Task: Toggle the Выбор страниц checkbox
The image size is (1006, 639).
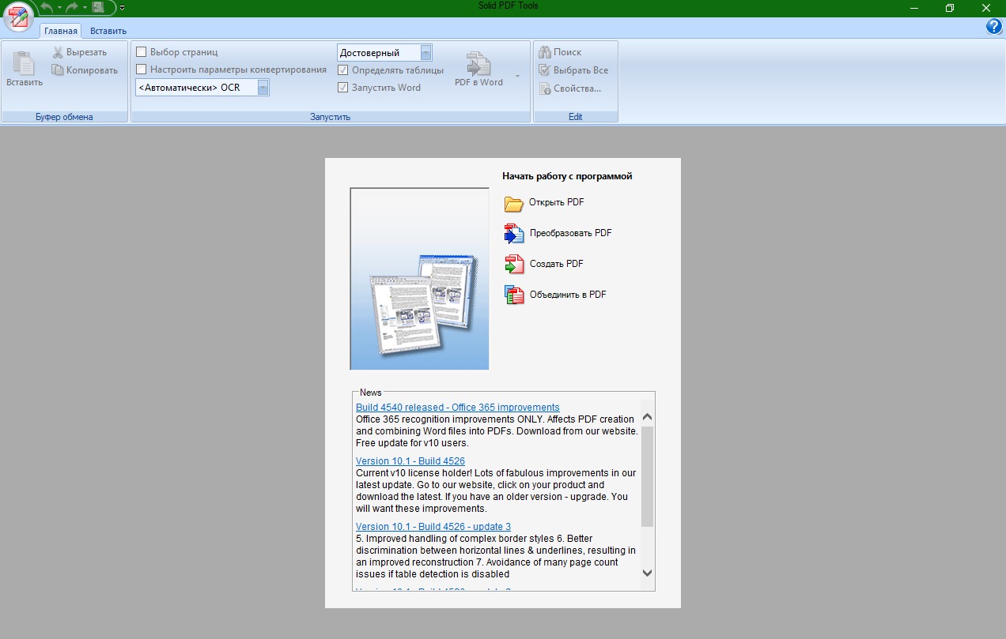Action: coord(142,52)
